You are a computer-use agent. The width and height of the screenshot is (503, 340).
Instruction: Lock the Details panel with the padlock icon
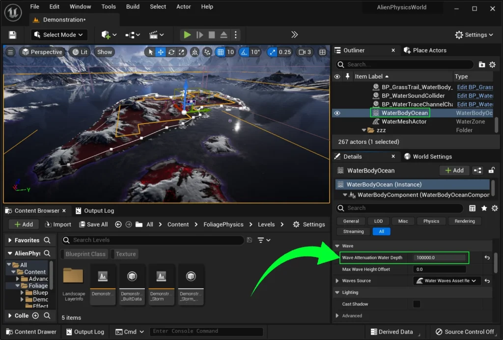click(x=492, y=170)
